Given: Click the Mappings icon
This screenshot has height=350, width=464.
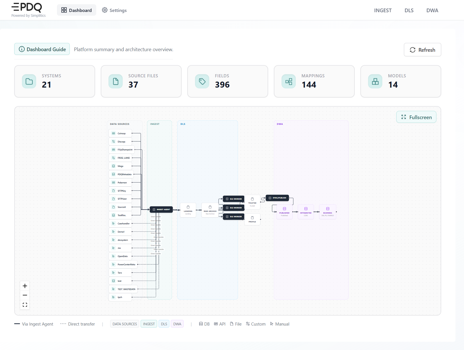Looking at the screenshot, I should pos(289,81).
